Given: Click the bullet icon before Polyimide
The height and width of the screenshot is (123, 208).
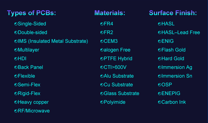Looking at the screenshot, I should click(102, 102).
